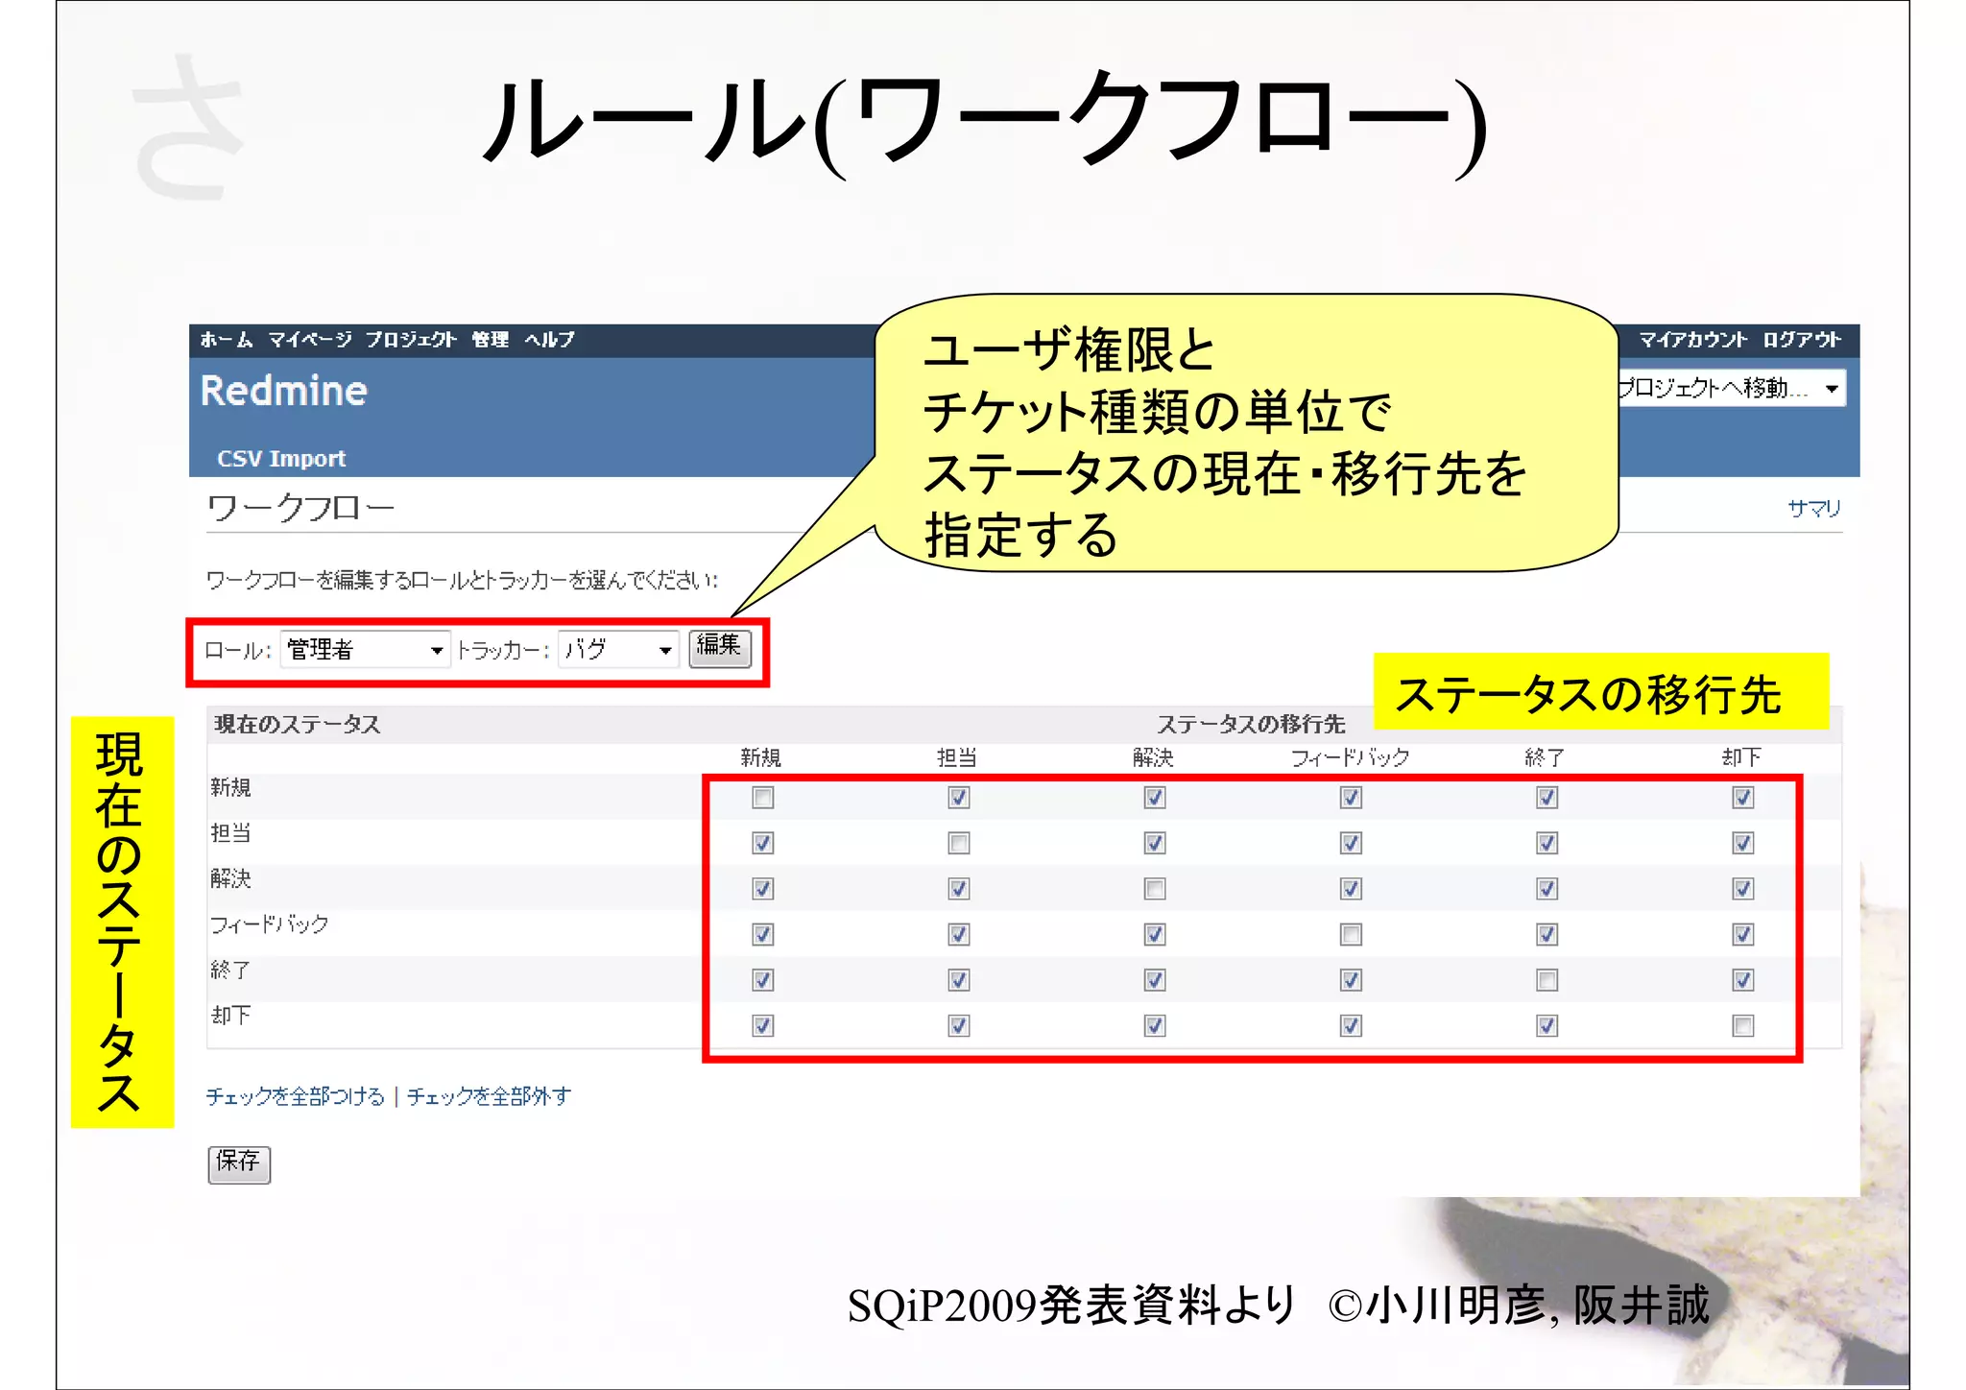1966x1390 pixels.
Task: Uncheck 新規 to 終了 transition checkbox
Action: point(1546,798)
